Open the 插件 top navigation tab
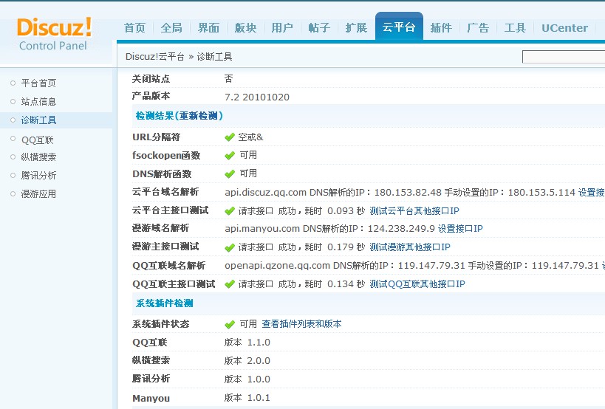Viewport: 605px width, 409px height. click(441, 28)
